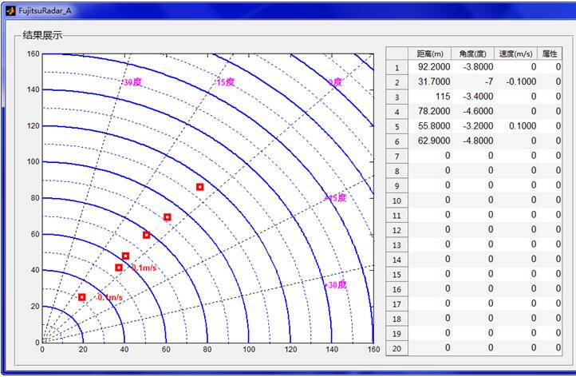Click the distance cell showing 92.2000
The width and height of the screenshot is (576, 377).
click(430, 68)
